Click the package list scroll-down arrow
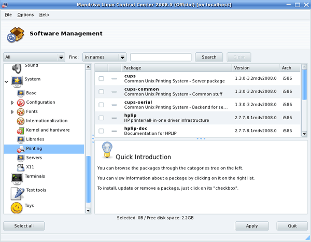Screen dimensions: 311x242 pyautogui.click(x=304, y=134)
